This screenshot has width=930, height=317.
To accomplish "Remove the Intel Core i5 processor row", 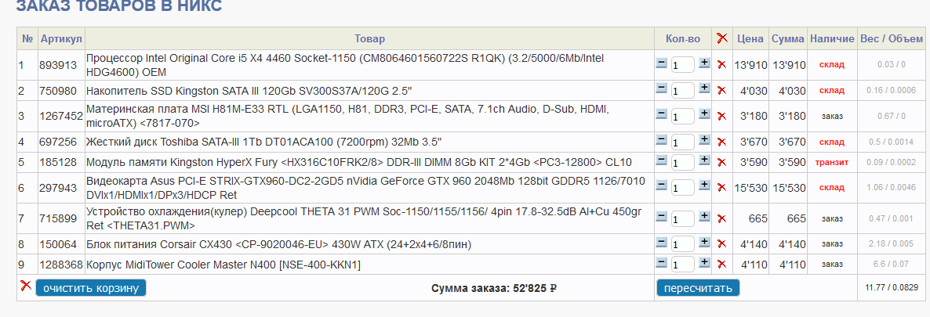I will pos(721,64).
